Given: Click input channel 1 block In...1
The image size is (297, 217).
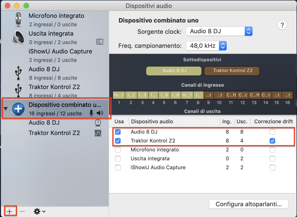Looking at the screenshot, I should point(119,95).
